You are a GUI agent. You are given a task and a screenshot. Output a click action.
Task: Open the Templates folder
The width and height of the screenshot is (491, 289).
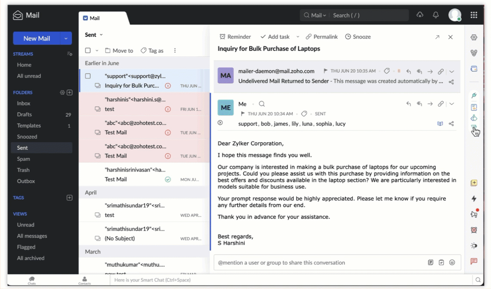point(29,126)
